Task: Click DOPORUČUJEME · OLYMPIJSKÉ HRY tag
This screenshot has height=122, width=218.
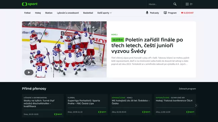Action: click(x=170, y=98)
